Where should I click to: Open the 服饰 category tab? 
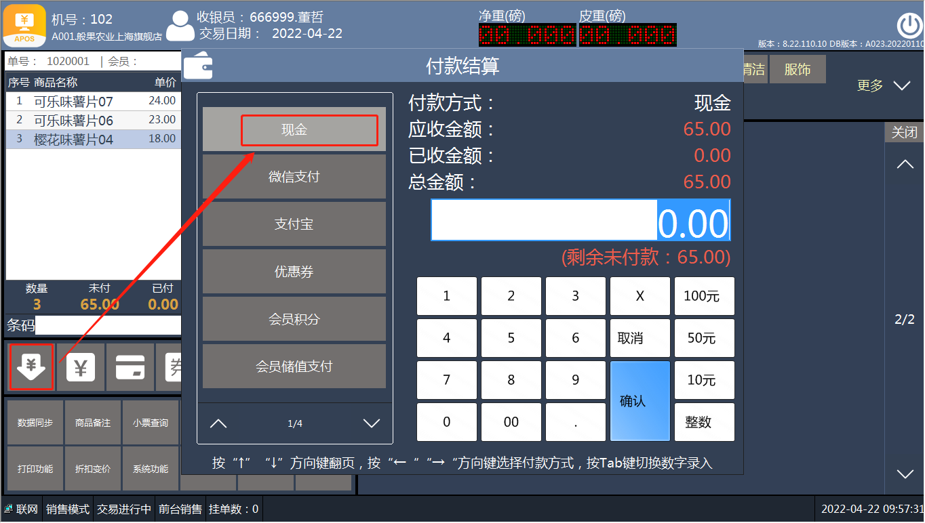click(x=798, y=69)
